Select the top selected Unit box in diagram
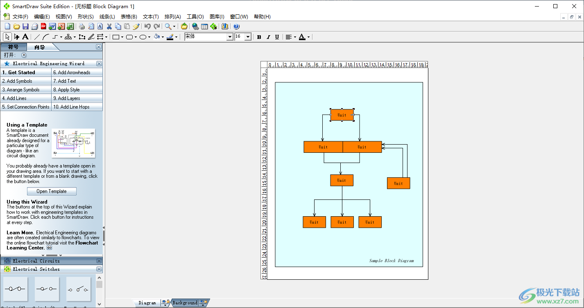The height and width of the screenshot is (308, 584). [342, 115]
